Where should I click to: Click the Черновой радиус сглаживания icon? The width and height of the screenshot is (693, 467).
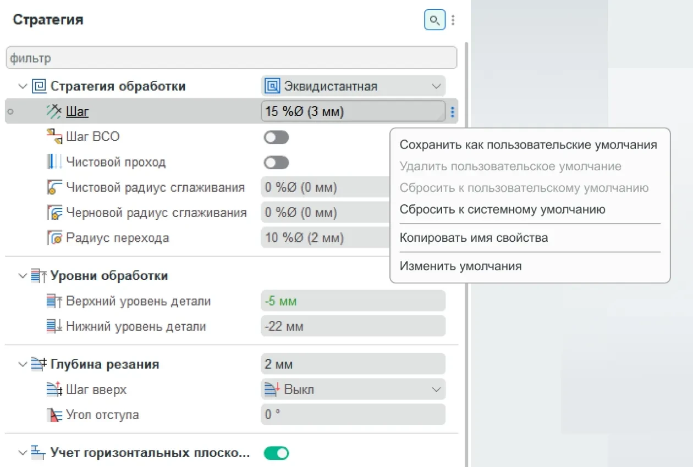pyautogui.click(x=53, y=213)
